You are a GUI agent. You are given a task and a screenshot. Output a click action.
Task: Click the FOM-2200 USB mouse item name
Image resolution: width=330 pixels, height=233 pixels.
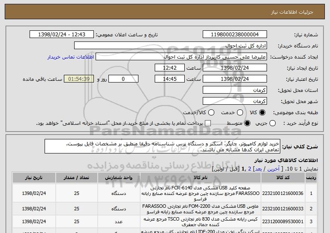coord(201,209)
